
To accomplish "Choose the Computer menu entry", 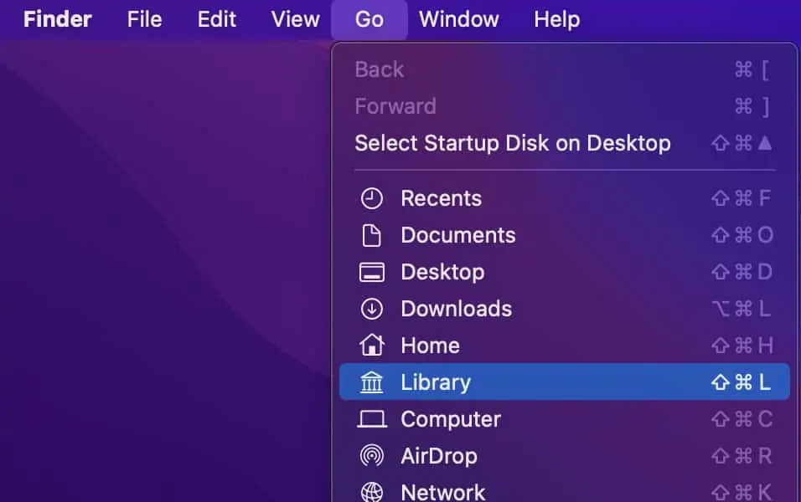I will click(565, 419).
